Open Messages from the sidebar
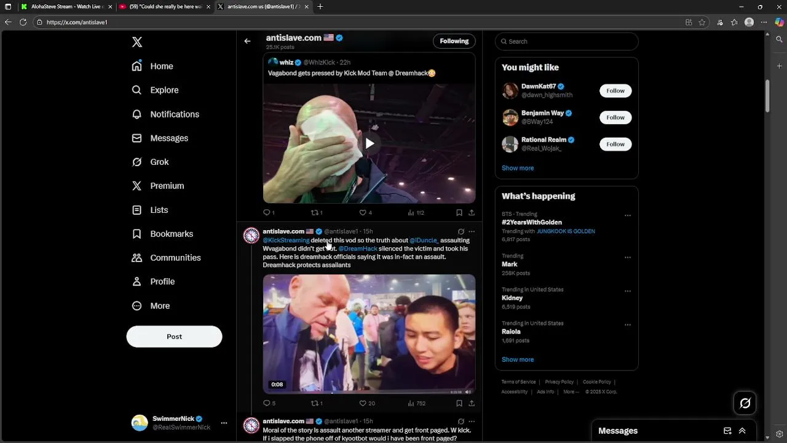The width and height of the screenshot is (787, 443). coord(160,138)
